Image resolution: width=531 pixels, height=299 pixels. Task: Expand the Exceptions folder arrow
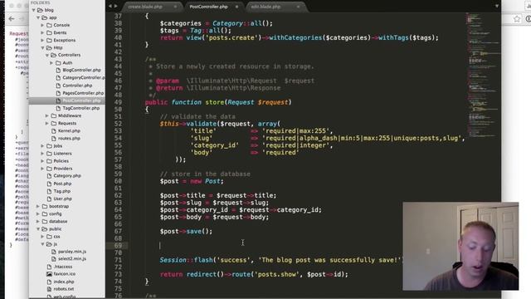(x=42, y=40)
